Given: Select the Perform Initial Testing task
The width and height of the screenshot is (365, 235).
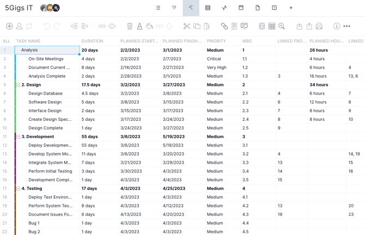Looking at the screenshot, I should pos(50,171).
